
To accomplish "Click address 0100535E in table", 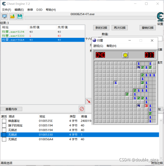I will 46,121.
